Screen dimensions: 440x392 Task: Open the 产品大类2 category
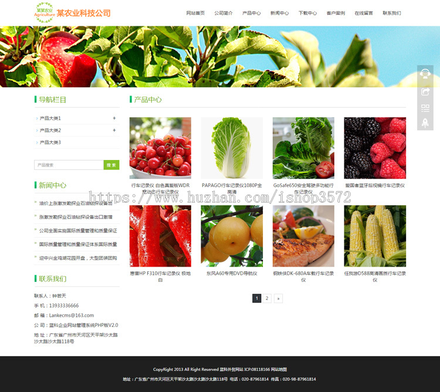[50, 130]
